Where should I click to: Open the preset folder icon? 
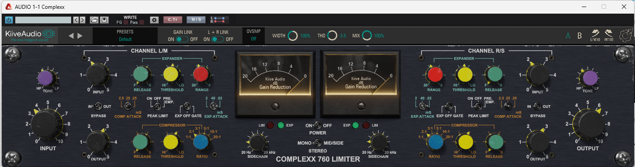(x=94, y=20)
